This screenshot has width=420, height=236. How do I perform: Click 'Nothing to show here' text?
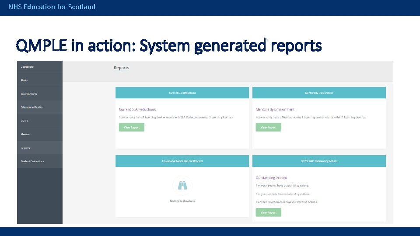[182, 201]
